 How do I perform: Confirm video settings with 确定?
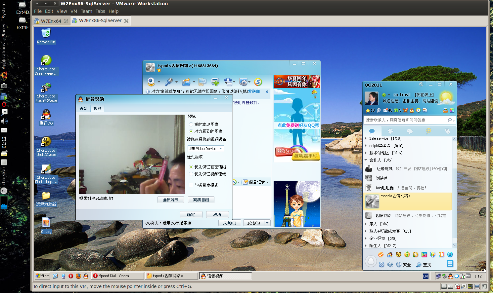click(191, 215)
